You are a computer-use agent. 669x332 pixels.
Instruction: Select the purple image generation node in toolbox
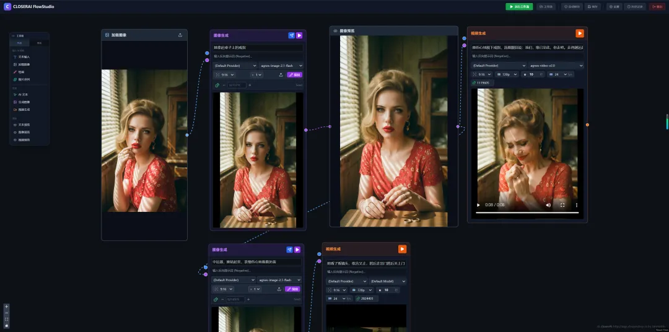coord(30,102)
